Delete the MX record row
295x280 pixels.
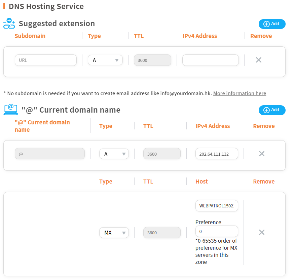(x=261, y=232)
